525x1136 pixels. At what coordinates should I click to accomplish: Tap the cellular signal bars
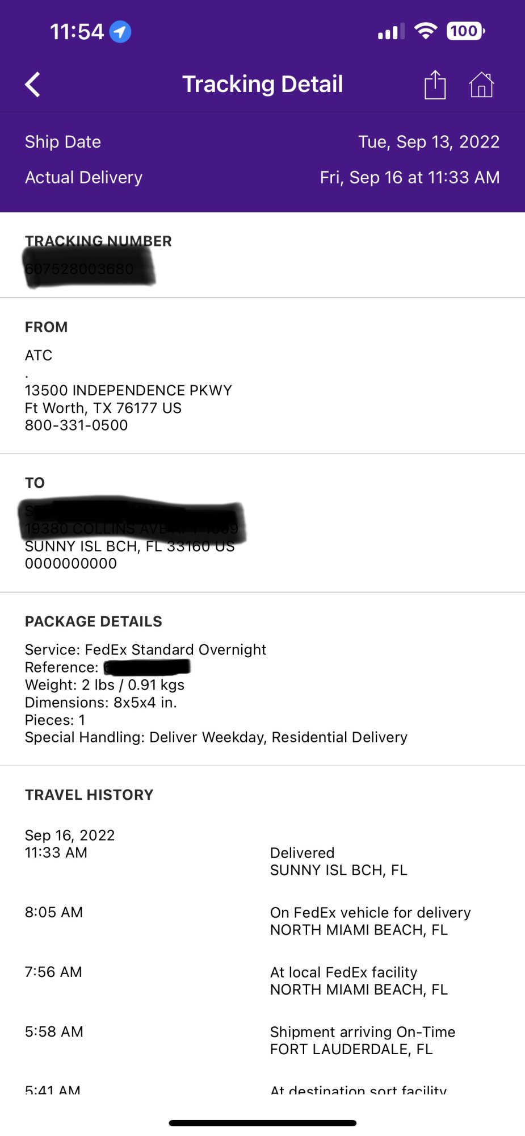[x=391, y=31]
